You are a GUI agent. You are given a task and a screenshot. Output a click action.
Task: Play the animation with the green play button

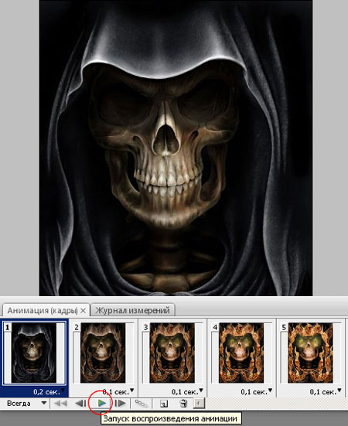coord(101,403)
